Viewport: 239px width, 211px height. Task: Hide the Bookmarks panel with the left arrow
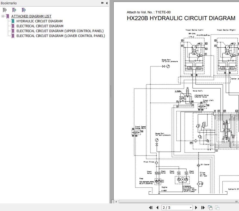[107, 3]
